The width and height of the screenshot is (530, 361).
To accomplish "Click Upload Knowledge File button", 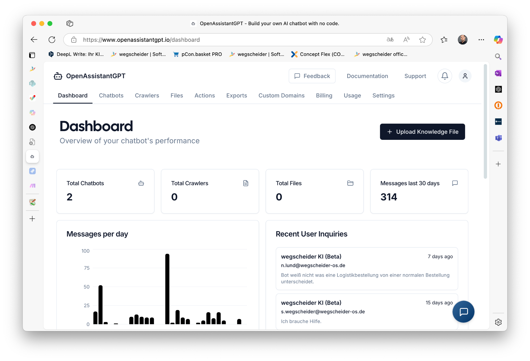I will 422,132.
